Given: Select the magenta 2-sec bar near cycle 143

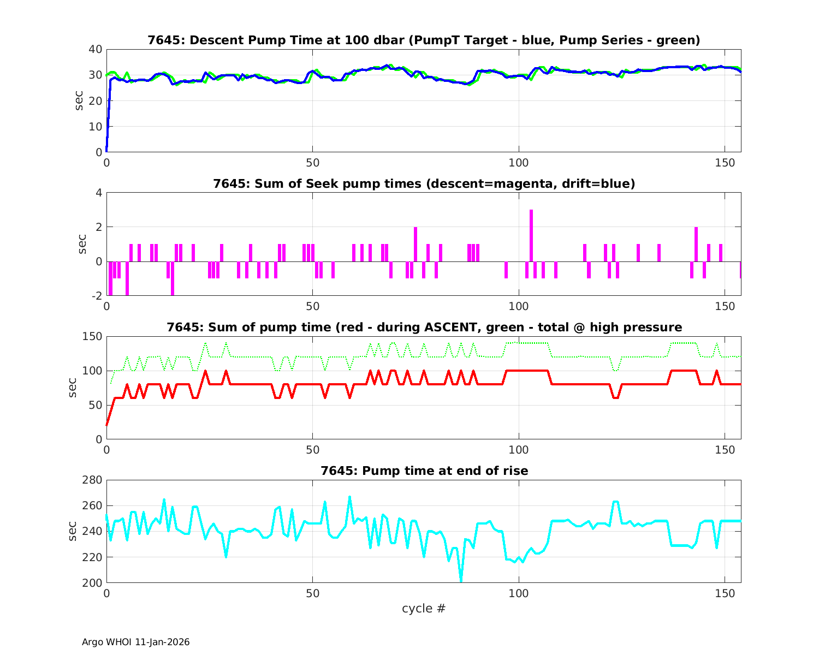Looking at the screenshot, I should pos(696,244).
